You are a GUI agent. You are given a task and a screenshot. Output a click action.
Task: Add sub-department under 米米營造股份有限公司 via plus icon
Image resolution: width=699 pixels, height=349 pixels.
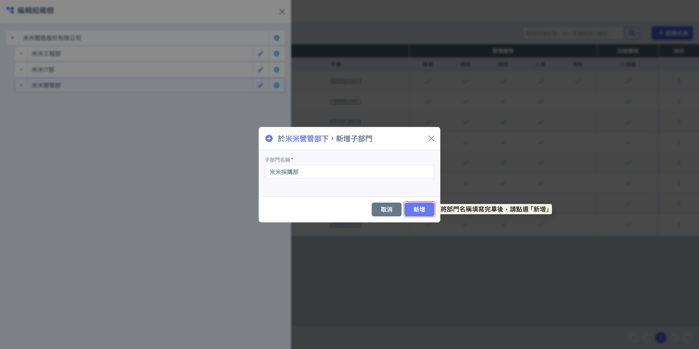coord(277,38)
